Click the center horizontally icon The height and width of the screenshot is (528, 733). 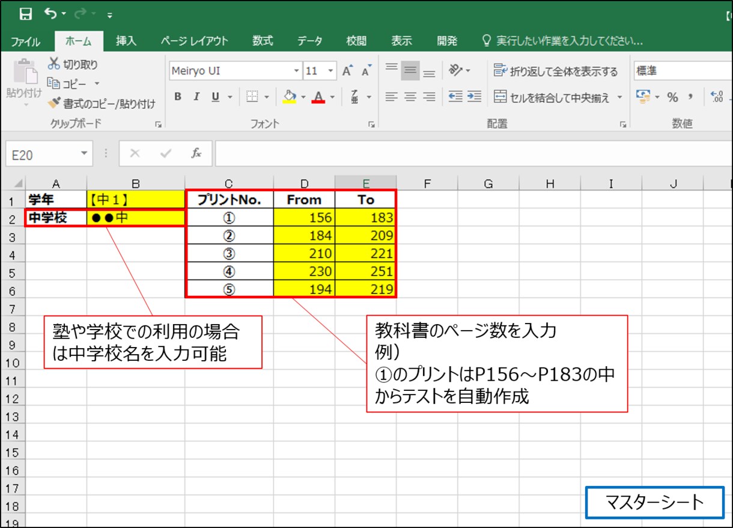[410, 96]
